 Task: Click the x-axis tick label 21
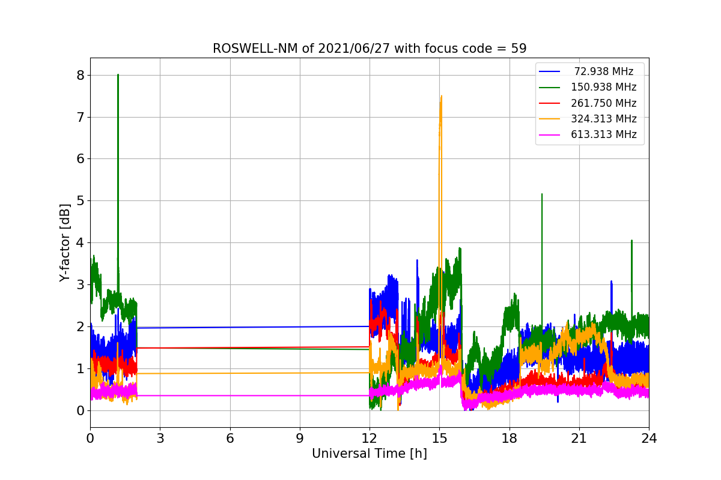pyautogui.click(x=579, y=438)
